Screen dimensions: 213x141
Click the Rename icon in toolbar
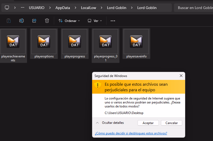pyautogui.click(x=22, y=21)
